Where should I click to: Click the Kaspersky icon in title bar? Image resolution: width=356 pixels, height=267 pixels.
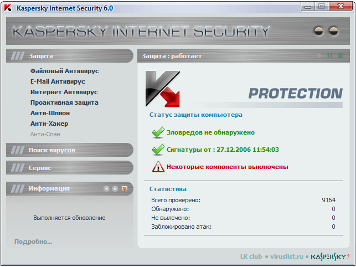pyautogui.click(x=8, y=8)
